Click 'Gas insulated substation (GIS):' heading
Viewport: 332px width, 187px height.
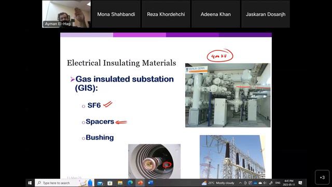(125, 83)
